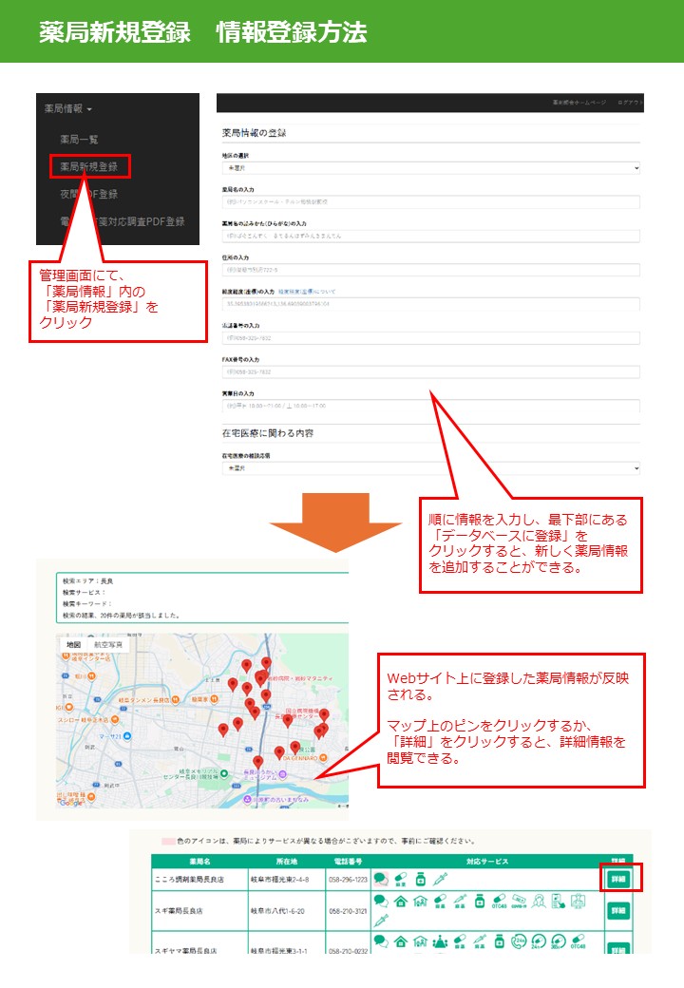Viewport: 684px width, 988px height.
Task: Click 薬局新規登録 in the sidebar menu
Action: click(89, 167)
